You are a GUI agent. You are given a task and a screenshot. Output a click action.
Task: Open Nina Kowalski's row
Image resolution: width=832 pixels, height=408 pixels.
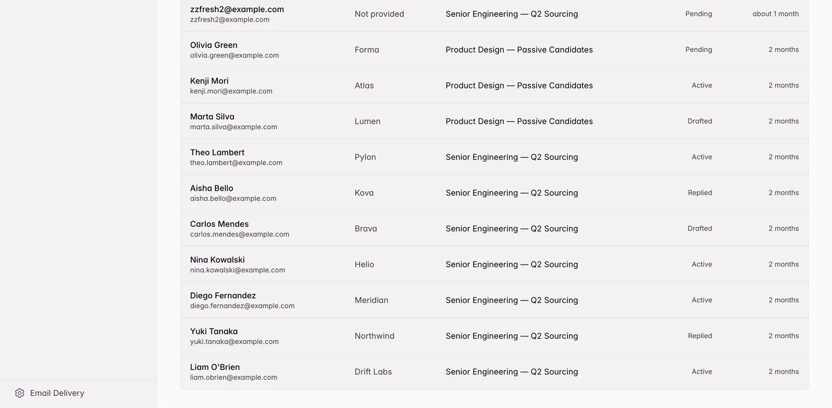click(495, 264)
